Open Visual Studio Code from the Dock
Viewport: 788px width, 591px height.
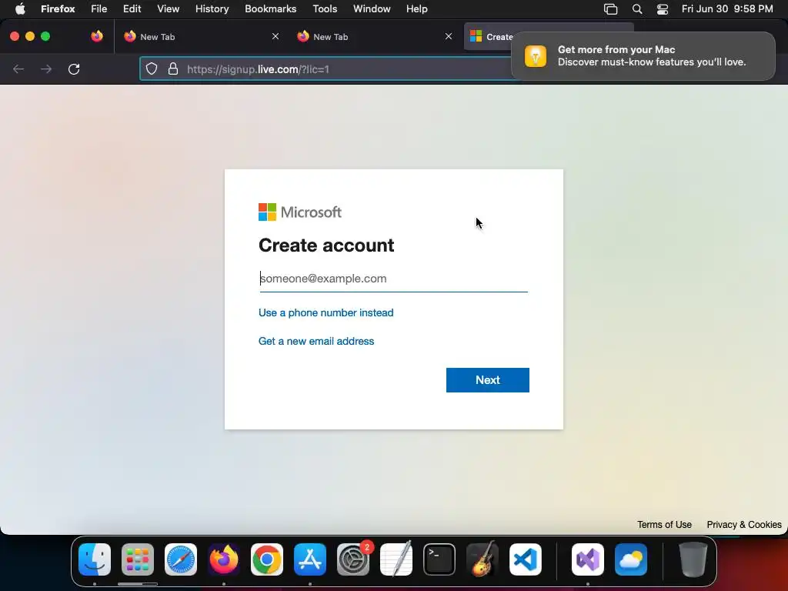click(x=526, y=559)
